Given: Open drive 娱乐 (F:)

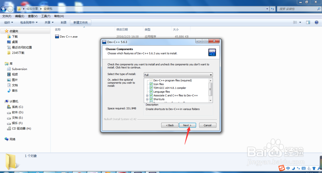Looking at the screenshot, I should click(x=17, y=123).
